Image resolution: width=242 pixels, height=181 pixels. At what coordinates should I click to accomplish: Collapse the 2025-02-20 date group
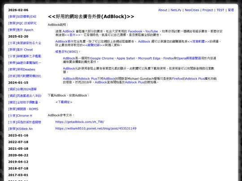pyautogui.click(x=18, y=37)
